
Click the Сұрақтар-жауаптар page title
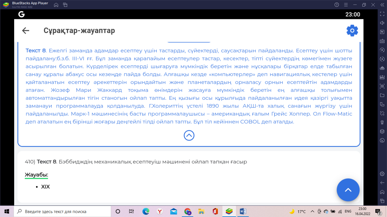[79, 31]
